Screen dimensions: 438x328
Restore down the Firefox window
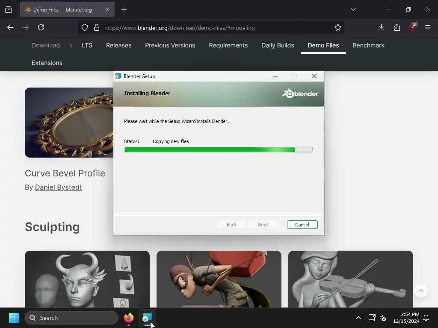tap(408, 9)
